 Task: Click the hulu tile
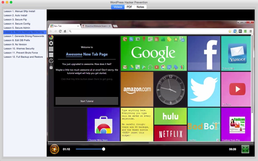(x=170, y=116)
